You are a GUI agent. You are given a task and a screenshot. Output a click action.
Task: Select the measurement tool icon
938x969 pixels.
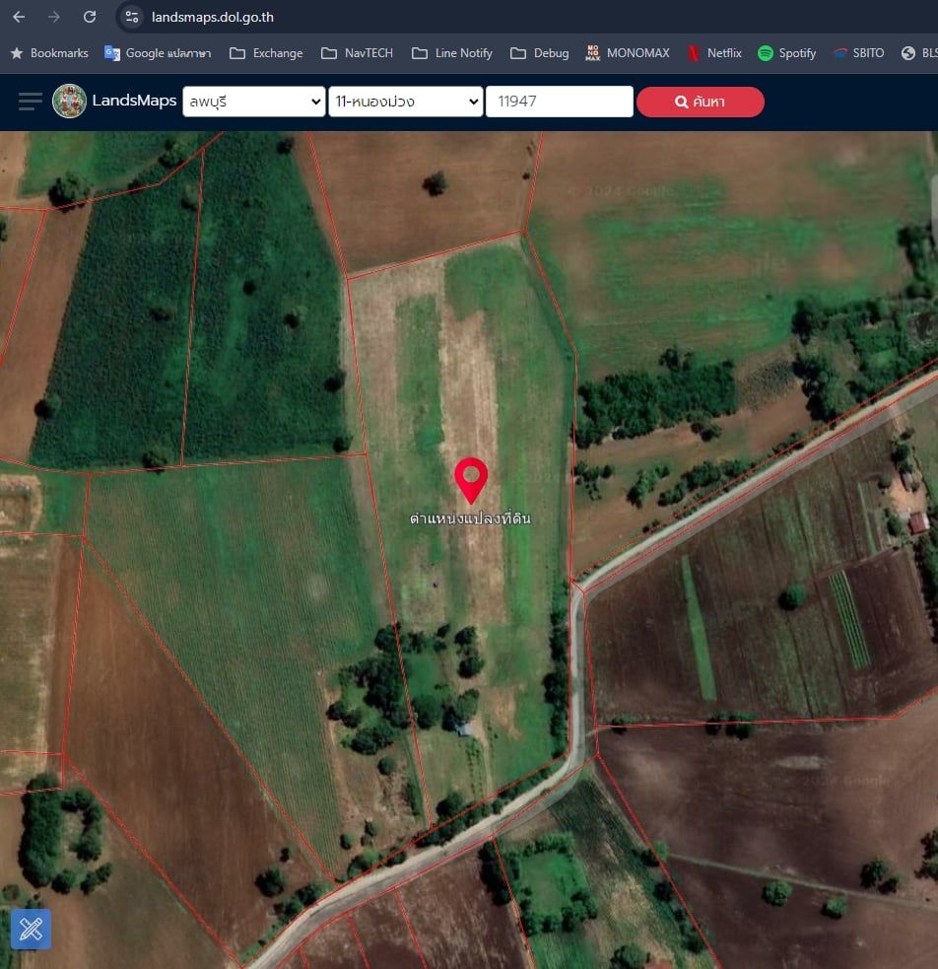point(31,929)
